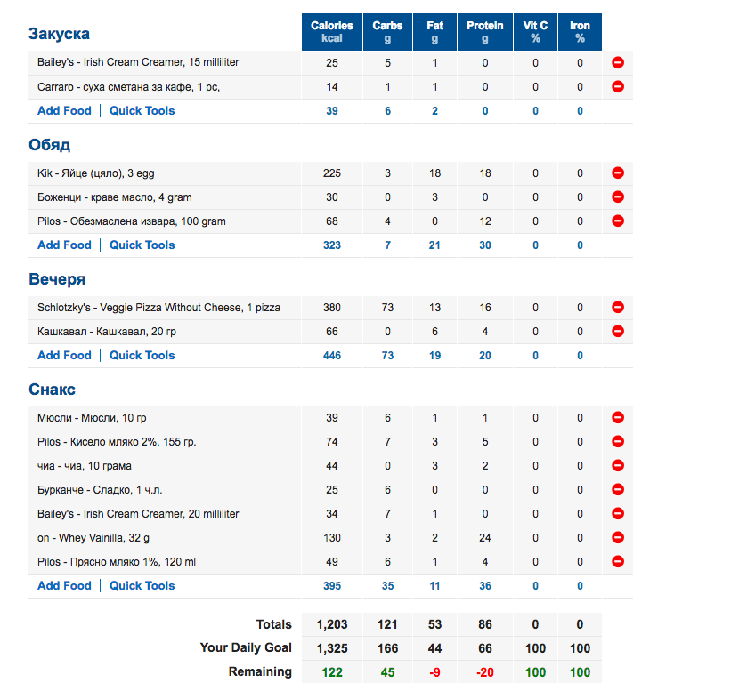Add Food to the Снакс meal

click(64, 586)
